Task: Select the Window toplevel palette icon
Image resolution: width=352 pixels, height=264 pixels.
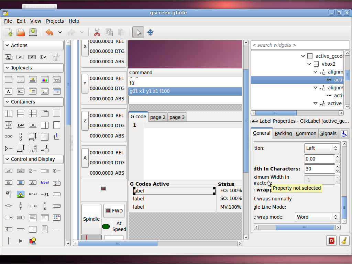Action: click(x=9, y=79)
